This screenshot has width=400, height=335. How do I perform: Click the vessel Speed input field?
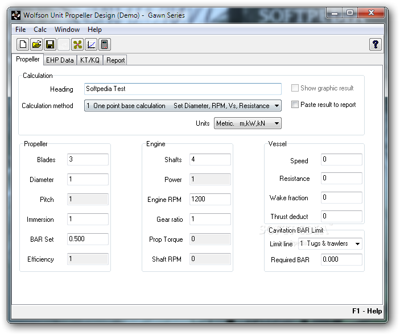coord(341,159)
